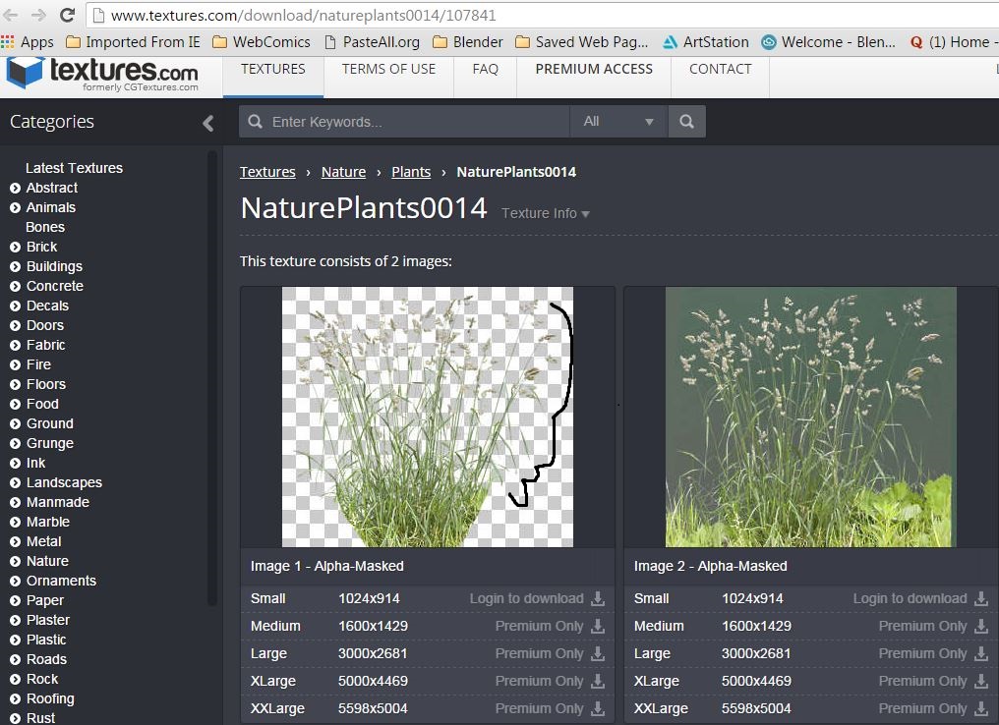Screen dimensions: 999x725
Task: Click the CONTACT navigation link
Action: pyautogui.click(x=721, y=70)
